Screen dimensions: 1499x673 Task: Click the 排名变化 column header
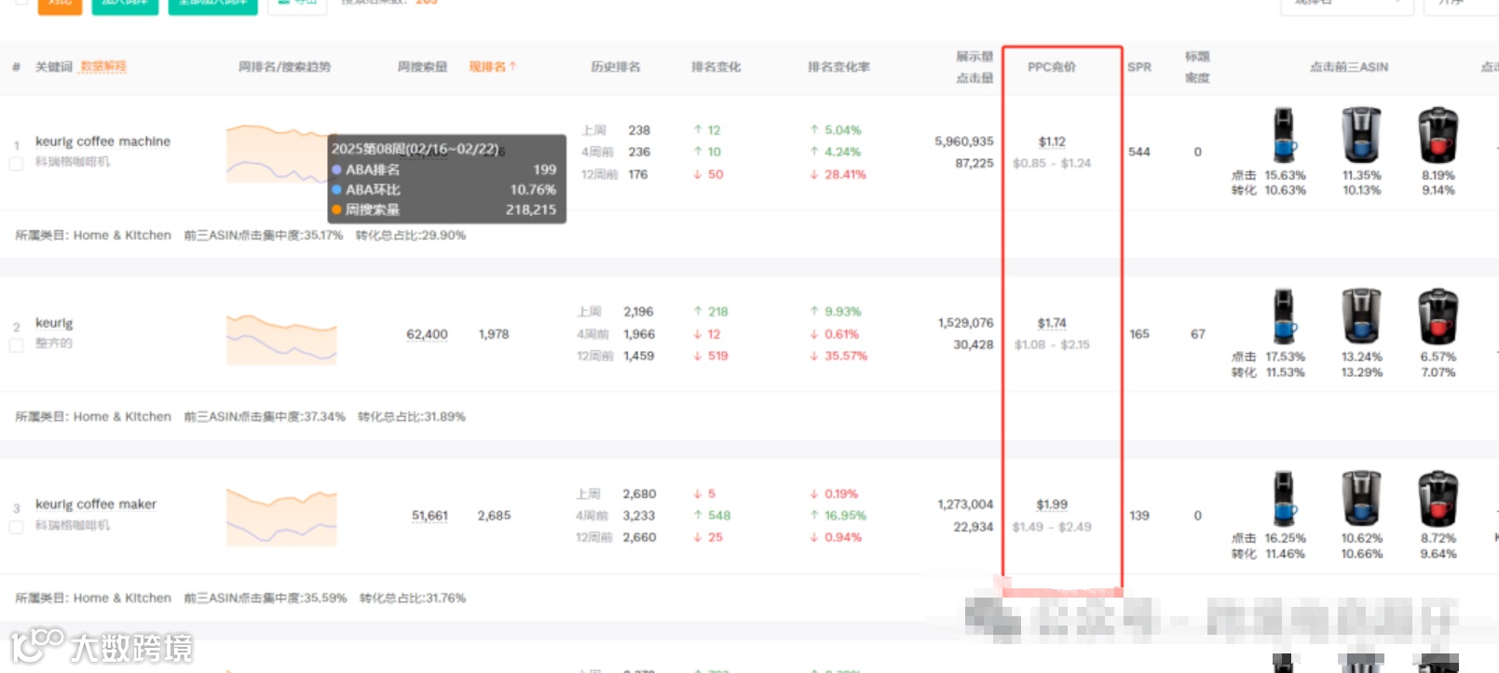click(x=715, y=67)
